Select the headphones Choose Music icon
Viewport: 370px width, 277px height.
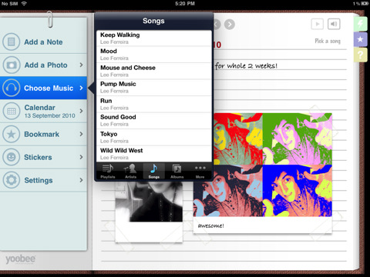pos(12,88)
